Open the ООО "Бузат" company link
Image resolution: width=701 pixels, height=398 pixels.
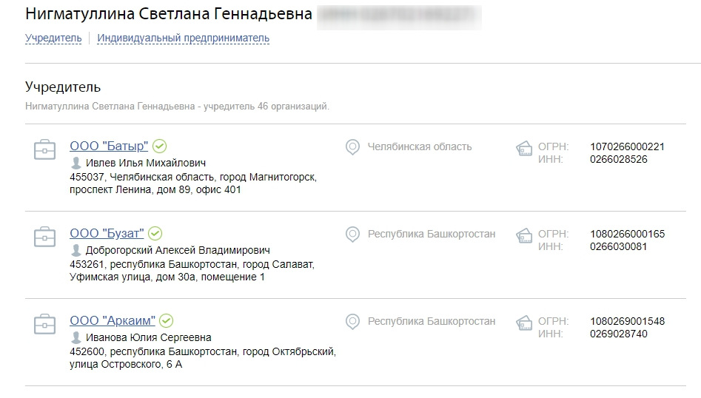click(107, 233)
